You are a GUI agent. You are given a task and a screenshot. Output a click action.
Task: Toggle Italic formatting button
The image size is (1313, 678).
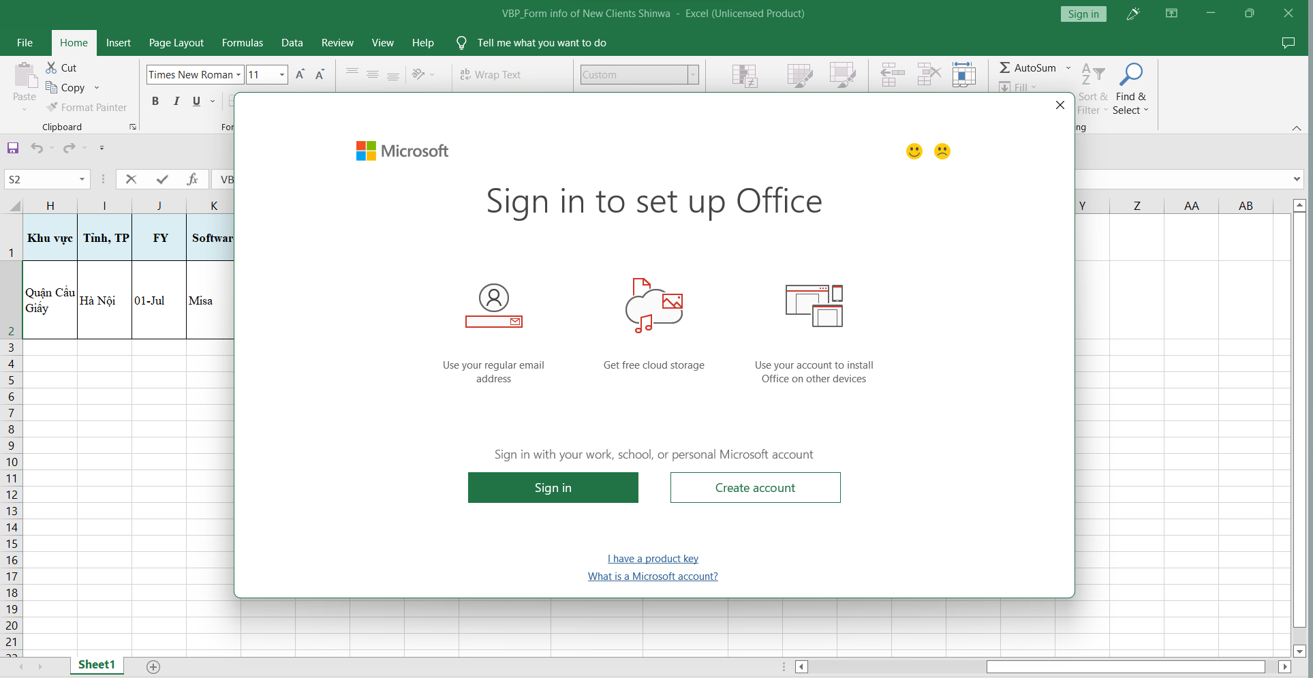pyautogui.click(x=176, y=101)
